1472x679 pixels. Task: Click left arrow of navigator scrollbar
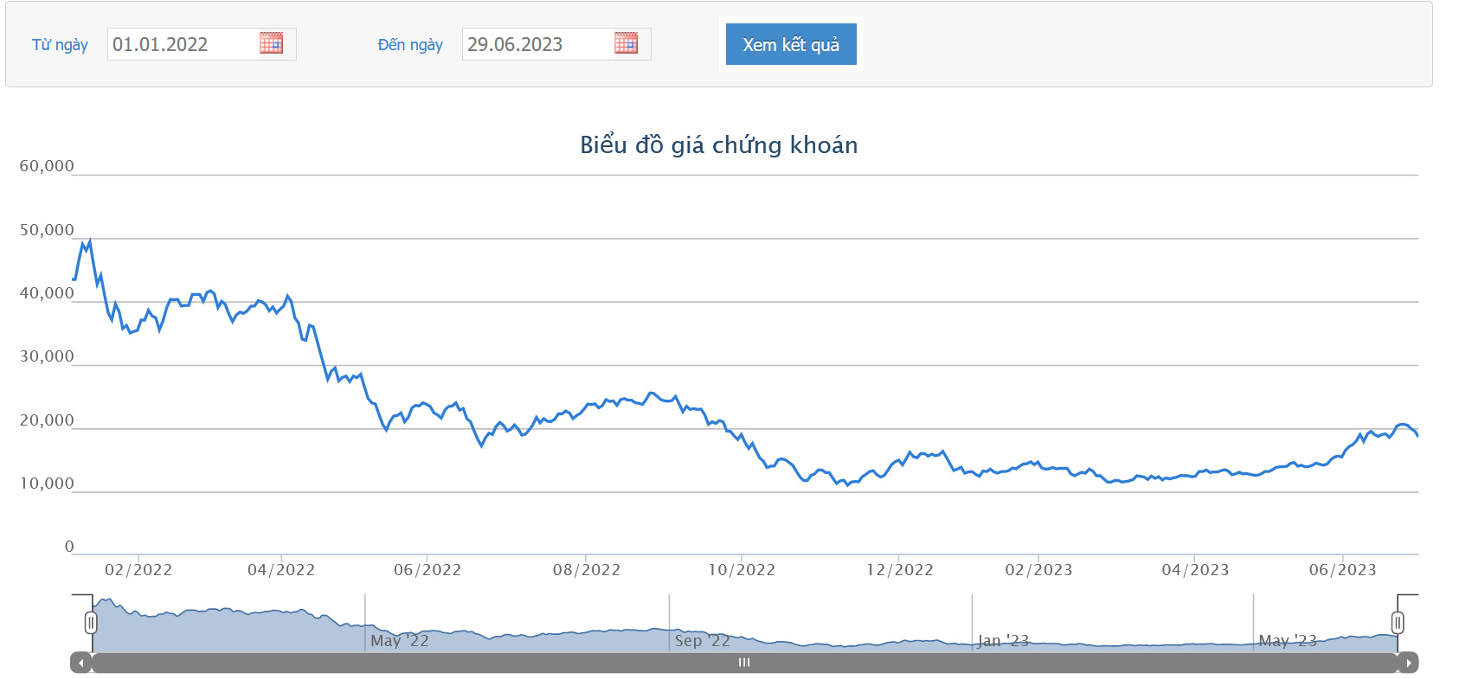(81, 663)
